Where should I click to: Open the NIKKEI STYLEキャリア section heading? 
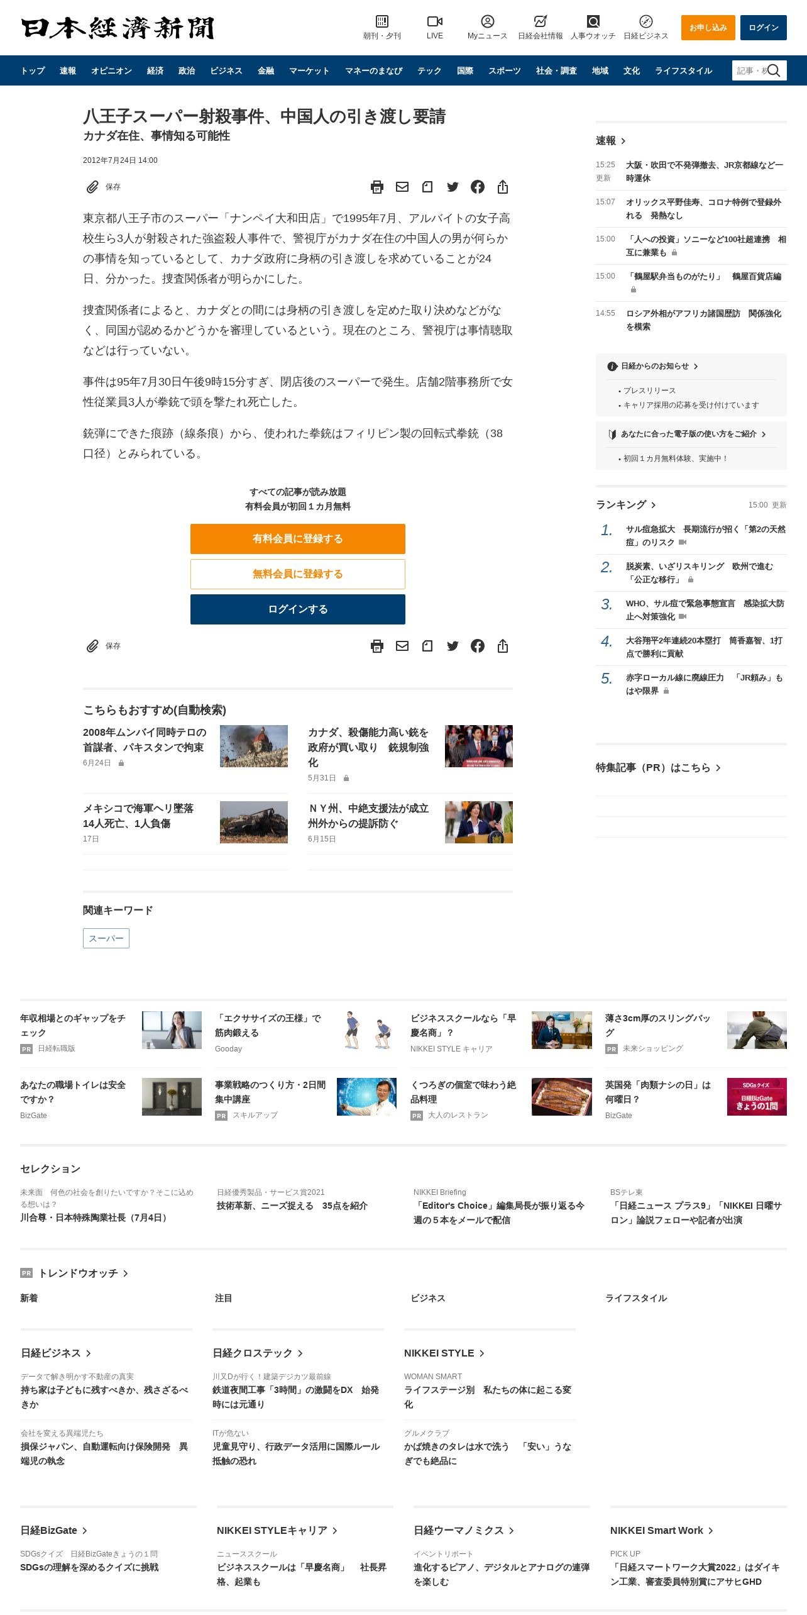point(277,1530)
